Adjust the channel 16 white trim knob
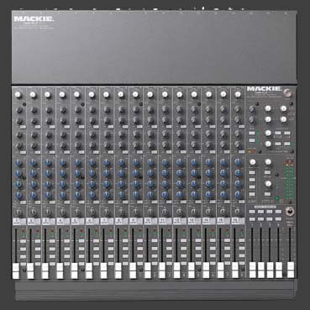 click(238, 95)
